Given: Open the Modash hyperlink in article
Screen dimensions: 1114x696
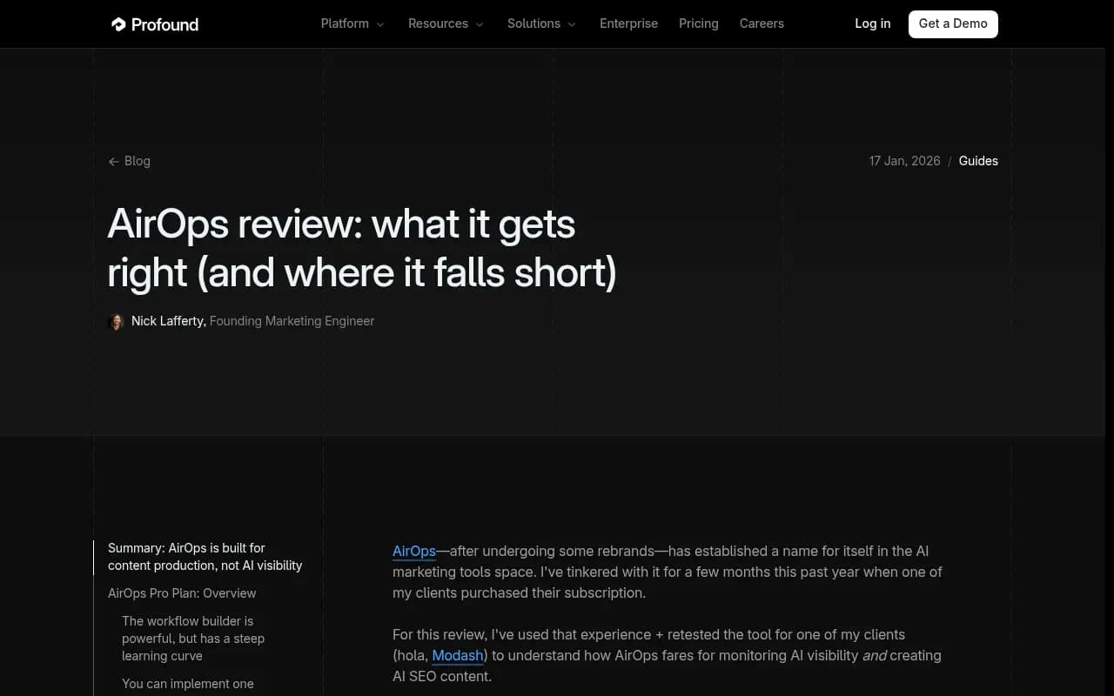Looking at the screenshot, I should 458,655.
